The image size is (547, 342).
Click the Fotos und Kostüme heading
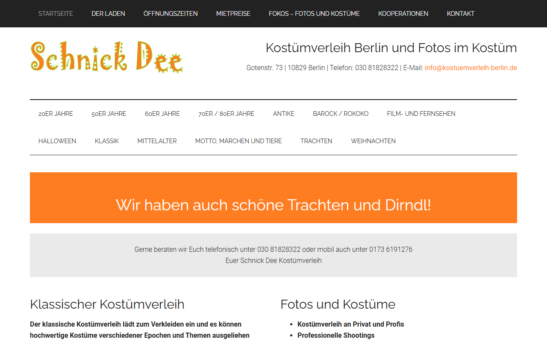click(x=338, y=304)
